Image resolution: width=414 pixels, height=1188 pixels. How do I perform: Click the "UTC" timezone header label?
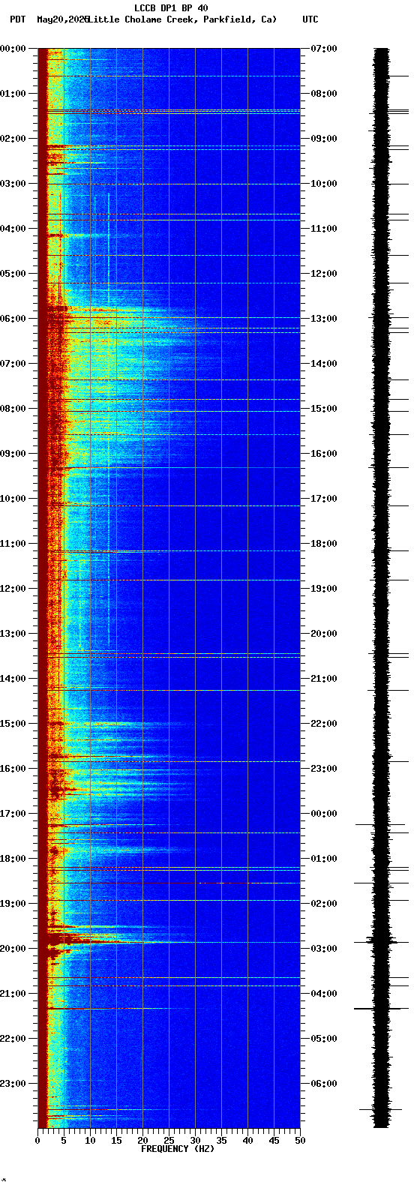tap(310, 19)
